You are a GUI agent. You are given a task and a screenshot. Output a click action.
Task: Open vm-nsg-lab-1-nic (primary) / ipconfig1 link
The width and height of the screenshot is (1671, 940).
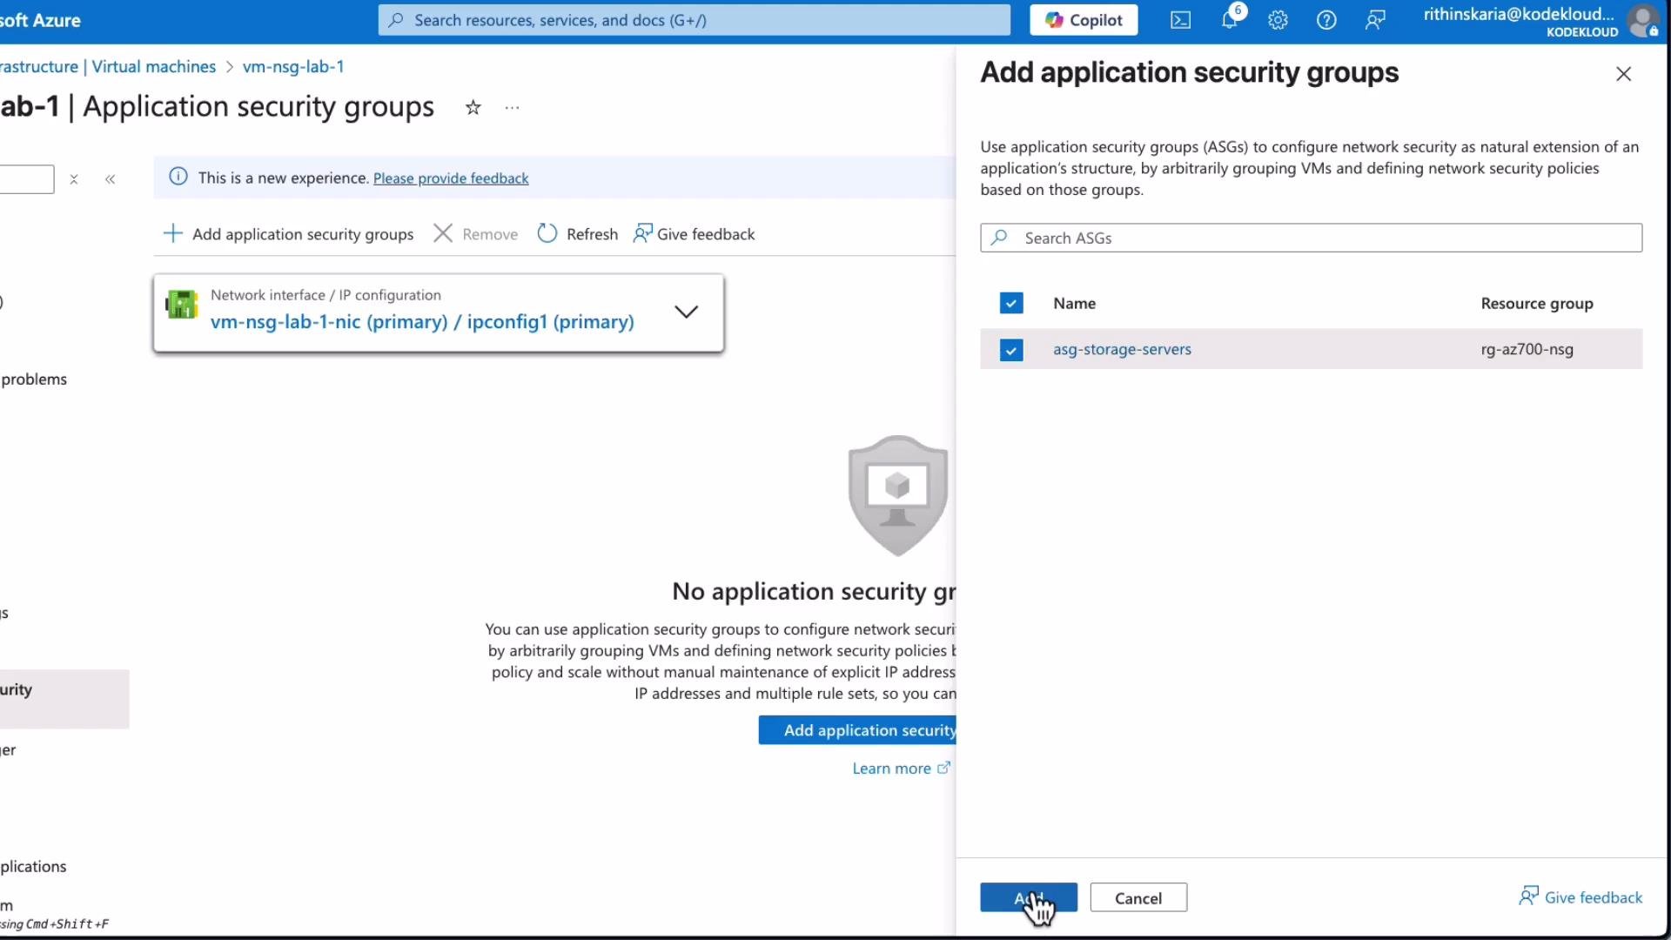(422, 322)
